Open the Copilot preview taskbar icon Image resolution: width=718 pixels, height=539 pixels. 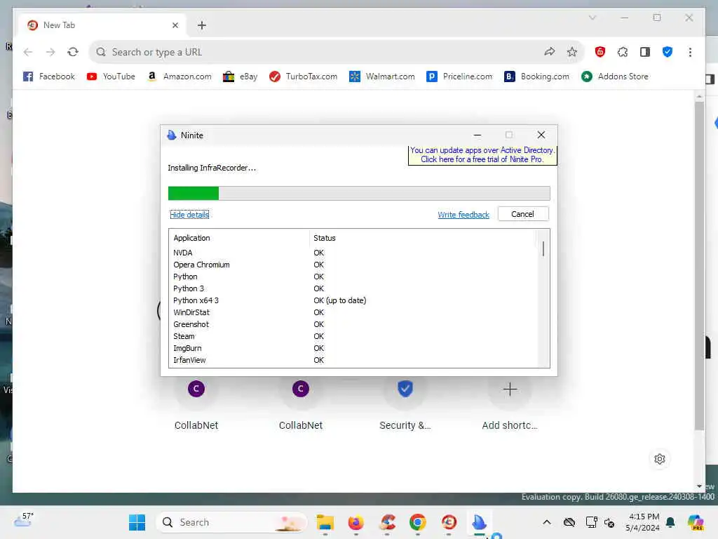point(696,522)
